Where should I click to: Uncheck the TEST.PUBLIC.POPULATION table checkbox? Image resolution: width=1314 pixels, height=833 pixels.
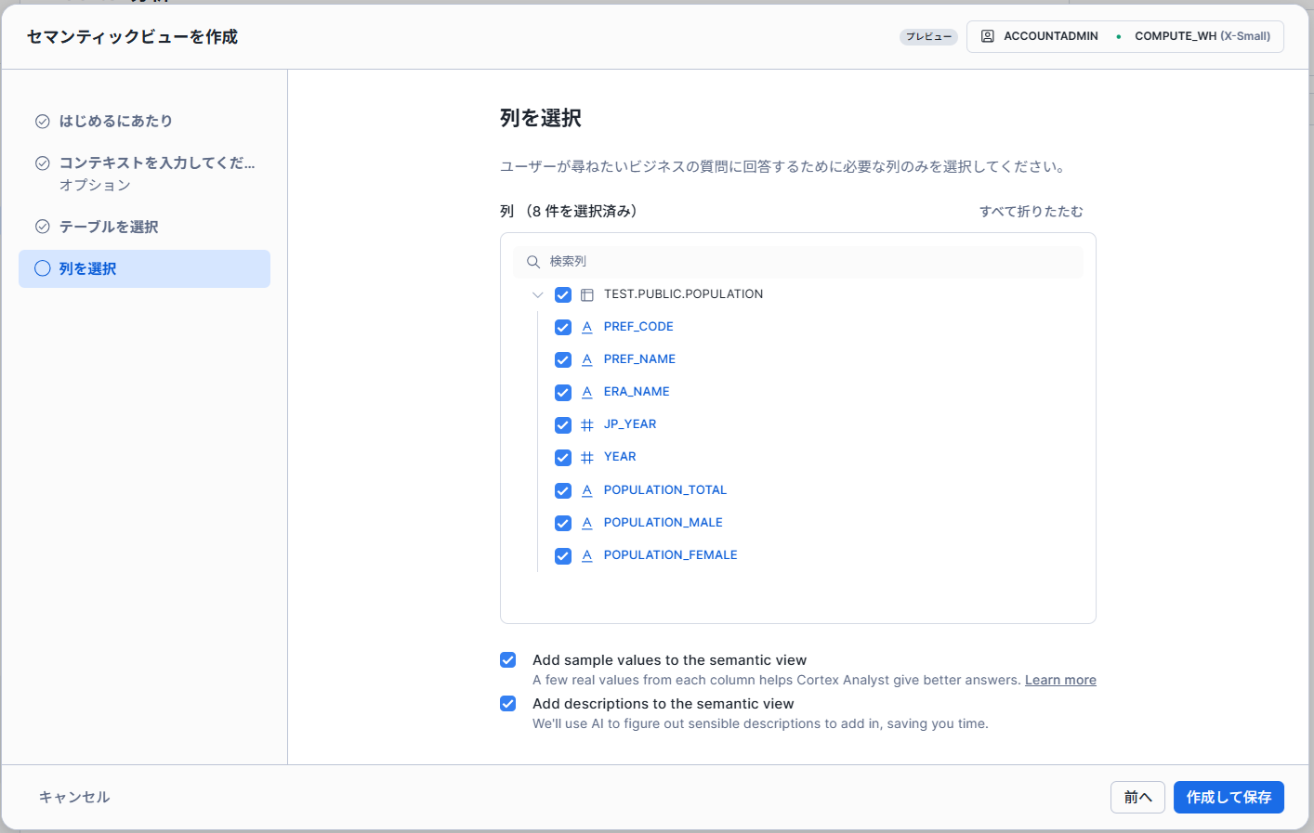[x=563, y=295]
